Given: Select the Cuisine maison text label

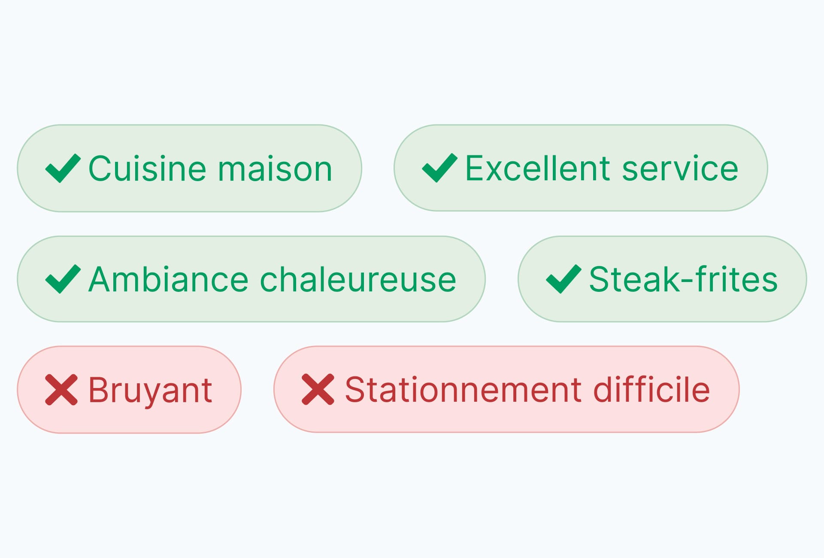Looking at the screenshot, I should 210,169.
